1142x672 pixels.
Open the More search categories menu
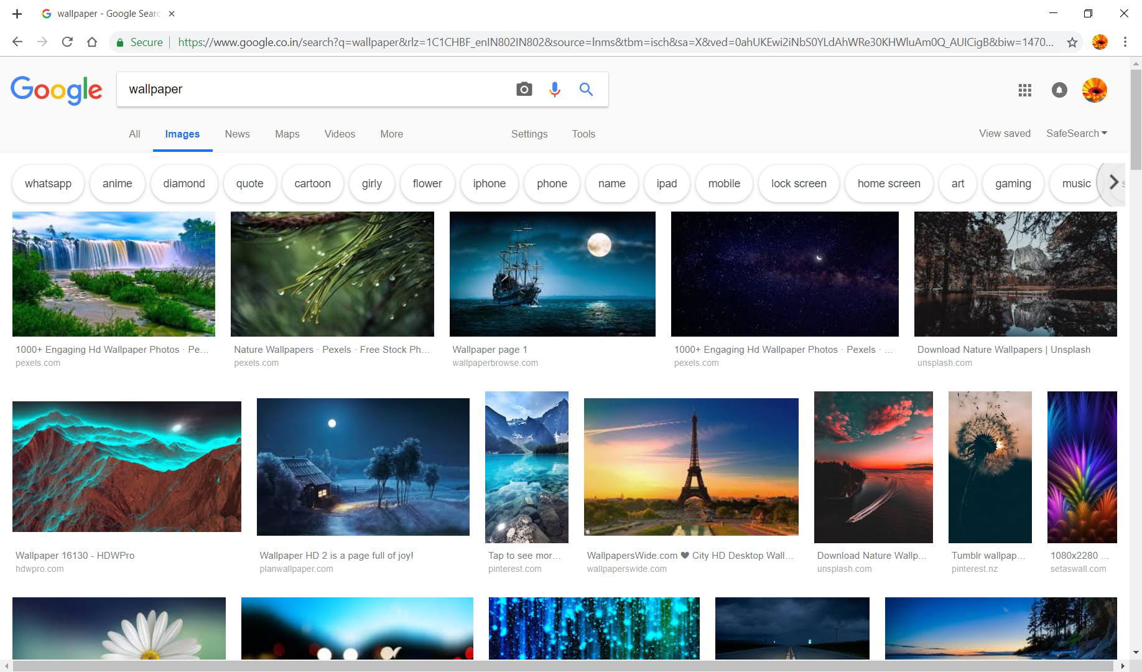(x=391, y=134)
